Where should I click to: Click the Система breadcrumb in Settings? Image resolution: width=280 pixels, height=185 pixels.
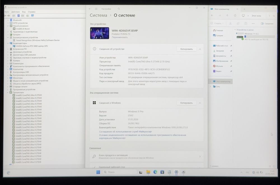coord(98,15)
